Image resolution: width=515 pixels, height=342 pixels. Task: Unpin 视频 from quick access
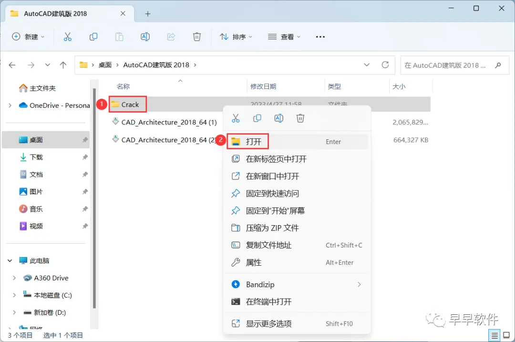[85, 226]
